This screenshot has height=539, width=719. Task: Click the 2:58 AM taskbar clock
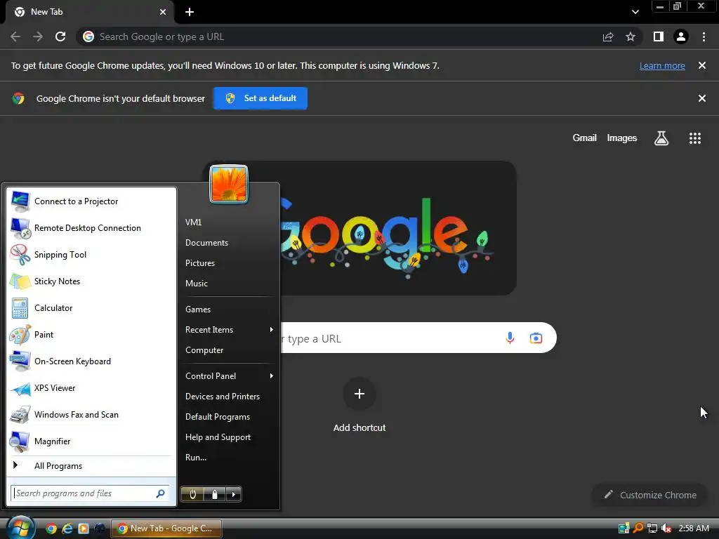click(694, 528)
